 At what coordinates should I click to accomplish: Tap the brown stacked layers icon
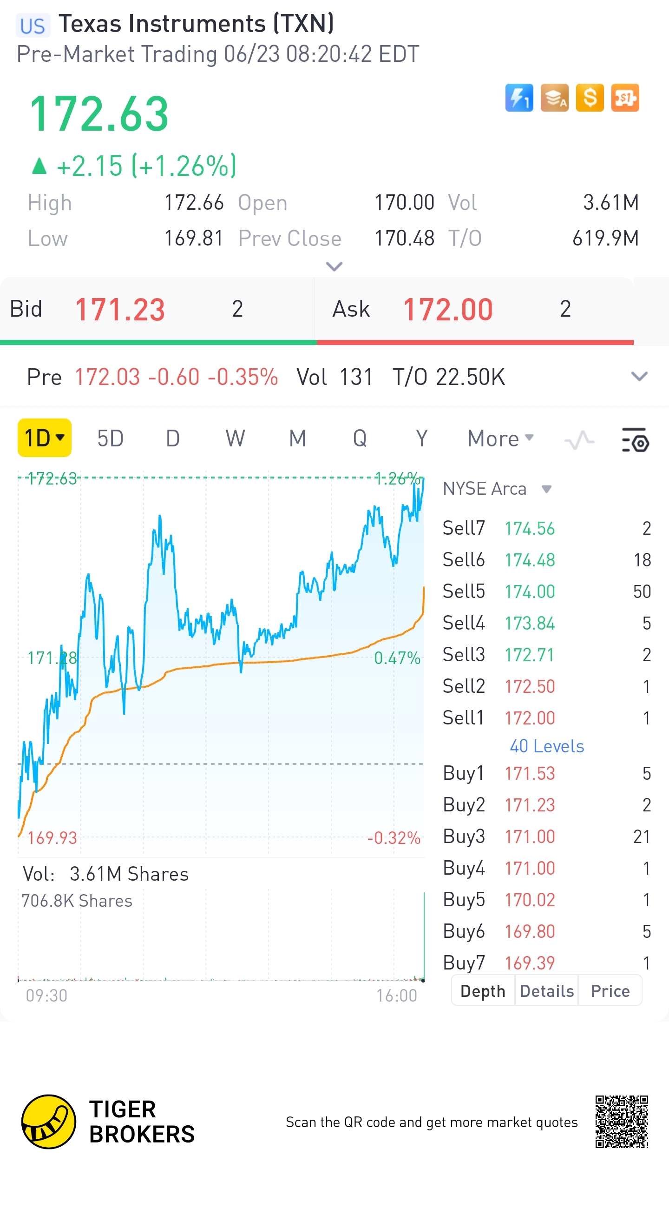[554, 98]
